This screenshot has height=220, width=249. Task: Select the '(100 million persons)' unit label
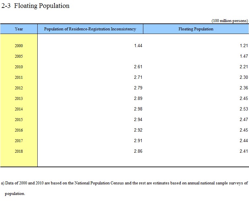[230, 21]
